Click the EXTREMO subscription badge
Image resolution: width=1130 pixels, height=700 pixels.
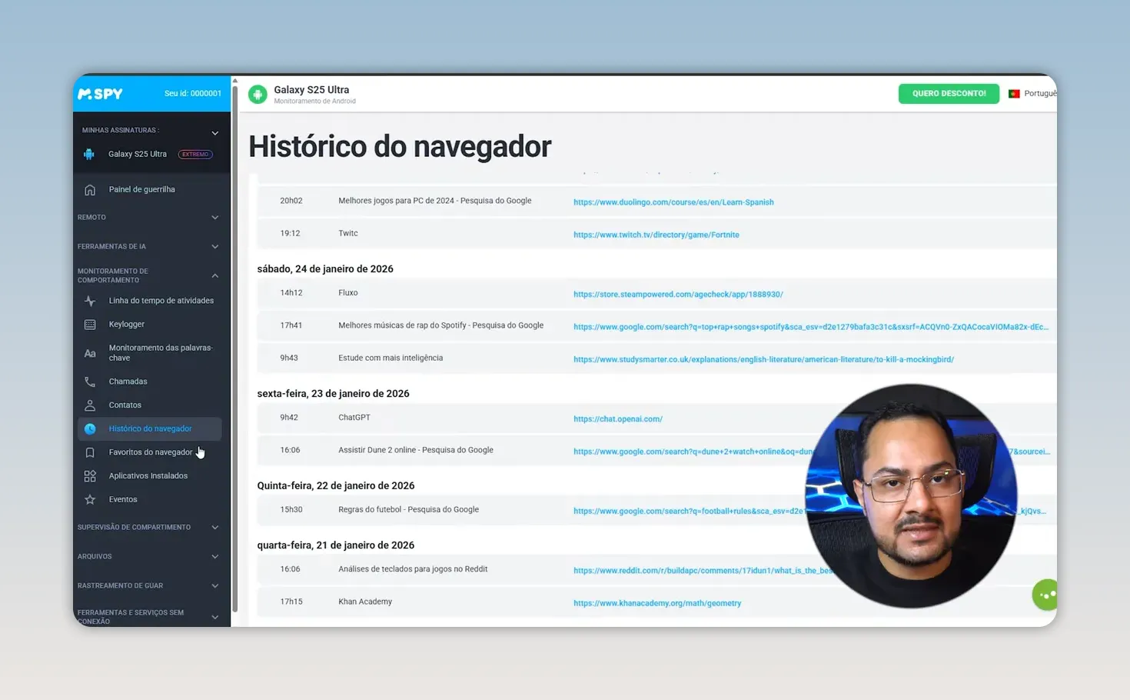click(x=195, y=154)
